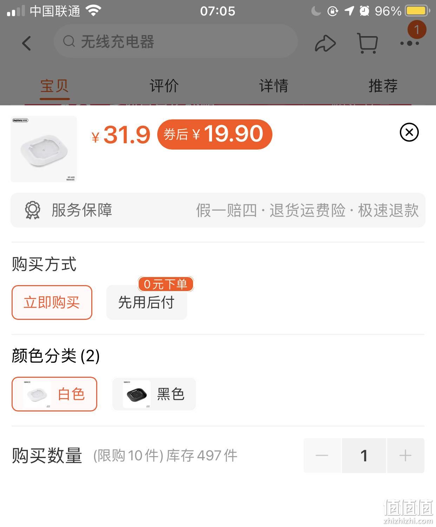Click the search magnifier icon
The image size is (436, 527).
tap(69, 41)
